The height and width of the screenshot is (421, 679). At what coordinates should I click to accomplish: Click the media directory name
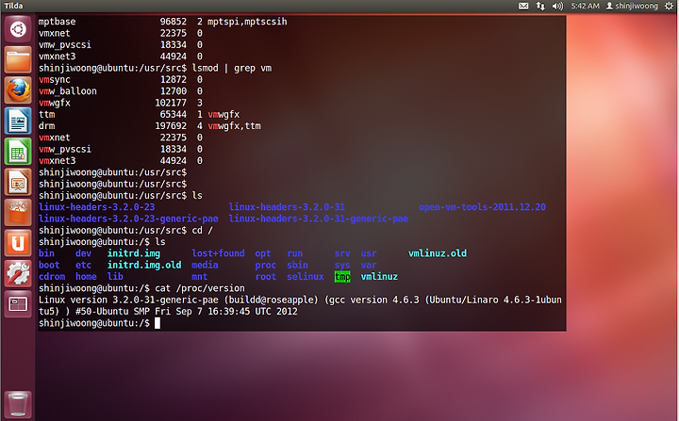[205, 265]
